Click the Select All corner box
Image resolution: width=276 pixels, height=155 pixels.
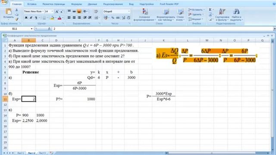(5, 40)
